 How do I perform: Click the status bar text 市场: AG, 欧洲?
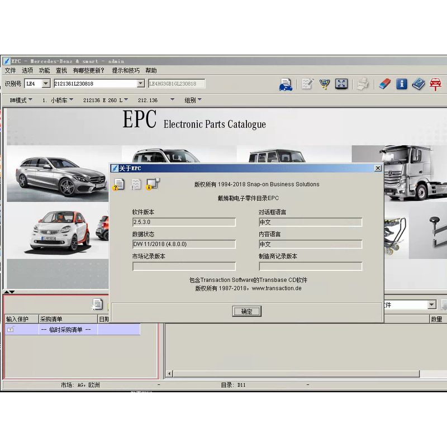(x=80, y=385)
